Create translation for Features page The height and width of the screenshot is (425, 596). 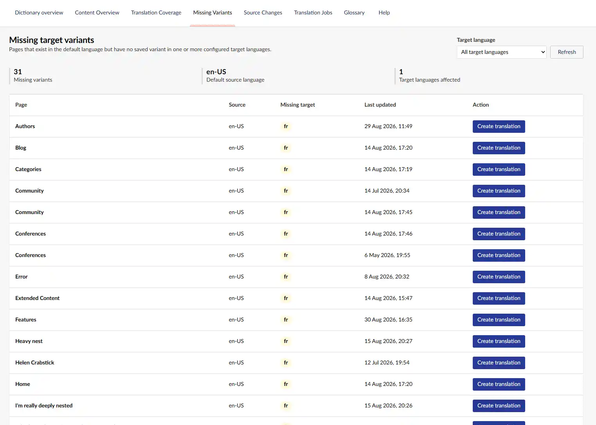499,320
